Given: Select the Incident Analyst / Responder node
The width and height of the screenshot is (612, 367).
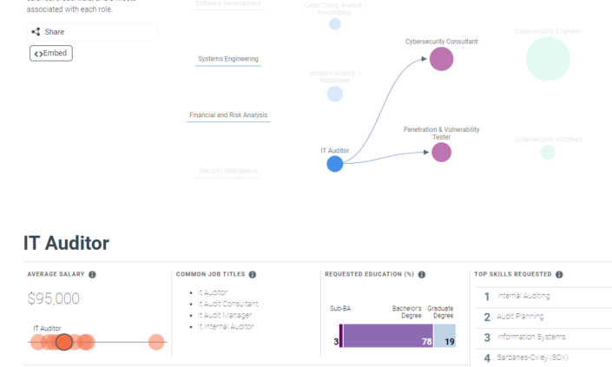Looking at the screenshot, I should coord(335,94).
